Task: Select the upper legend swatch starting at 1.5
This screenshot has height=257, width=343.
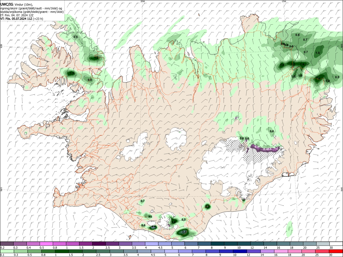Action: click(86, 244)
